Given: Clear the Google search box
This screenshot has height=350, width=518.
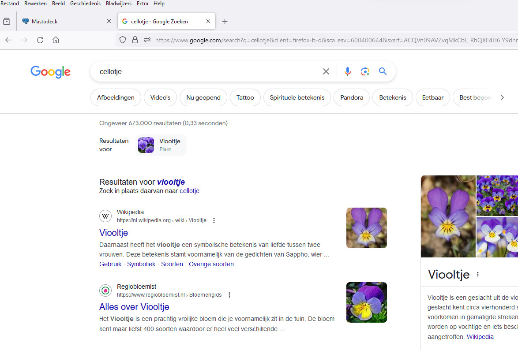Looking at the screenshot, I should point(326,71).
